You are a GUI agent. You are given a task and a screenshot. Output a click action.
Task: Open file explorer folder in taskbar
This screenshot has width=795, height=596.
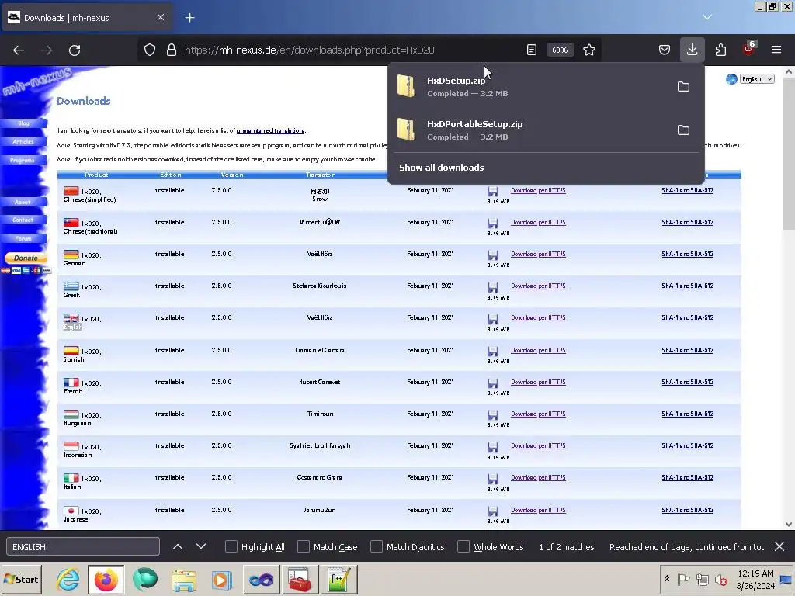point(183,580)
